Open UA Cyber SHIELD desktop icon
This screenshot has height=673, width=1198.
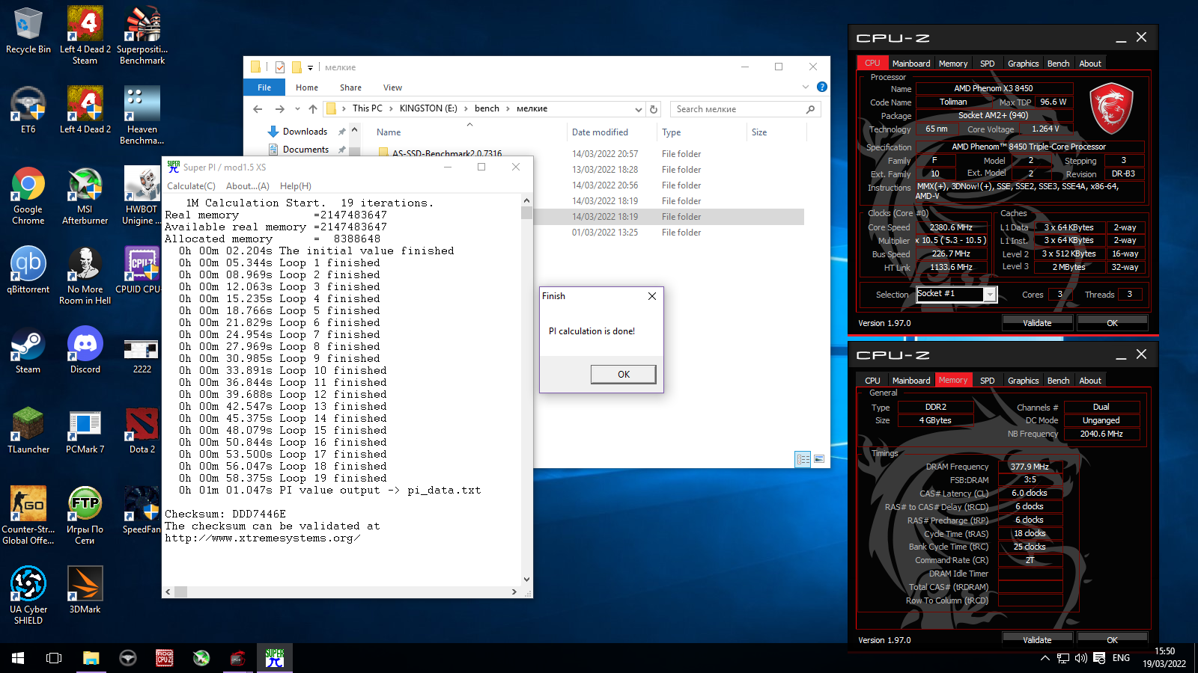(x=28, y=595)
